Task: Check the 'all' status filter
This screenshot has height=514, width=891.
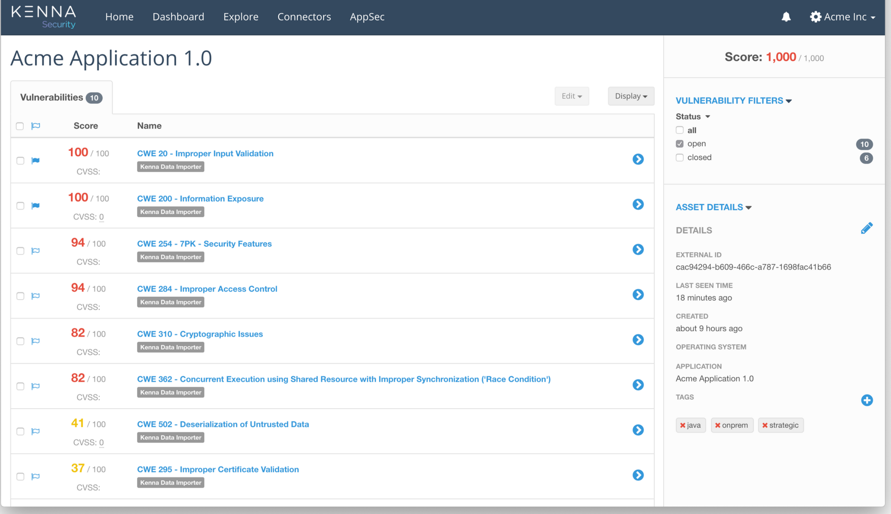Action: (x=680, y=130)
